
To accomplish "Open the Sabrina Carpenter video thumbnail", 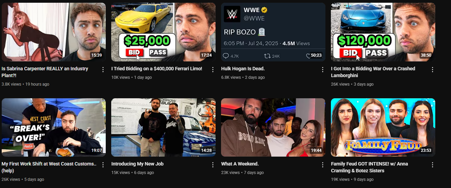I will point(54,32).
